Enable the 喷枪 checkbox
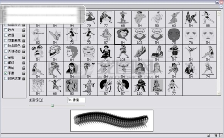The width and height of the screenshot is (224, 138). coord(6,68)
